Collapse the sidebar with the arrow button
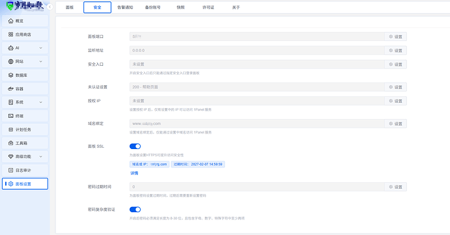Screen dimensions: 450x235 pyautogui.click(x=50, y=7)
